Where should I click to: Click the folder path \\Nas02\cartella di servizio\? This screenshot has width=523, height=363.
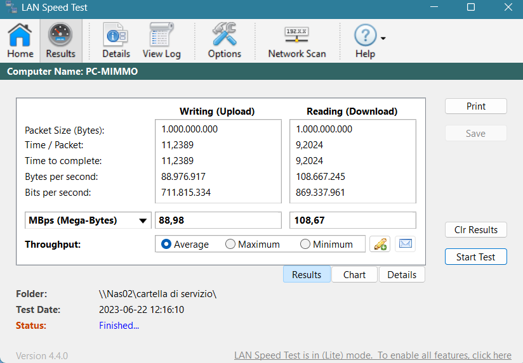click(158, 294)
